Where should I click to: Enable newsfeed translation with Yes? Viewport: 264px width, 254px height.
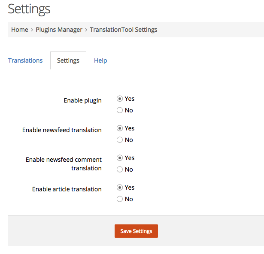click(120, 128)
